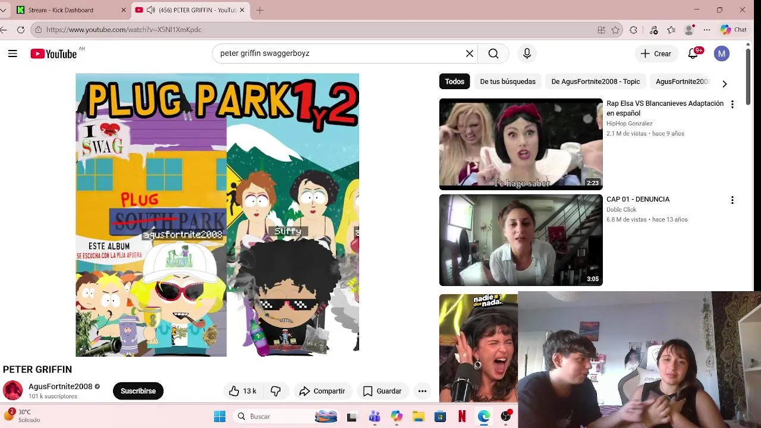Open the Edge settings and more menu

pyautogui.click(x=707, y=30)
